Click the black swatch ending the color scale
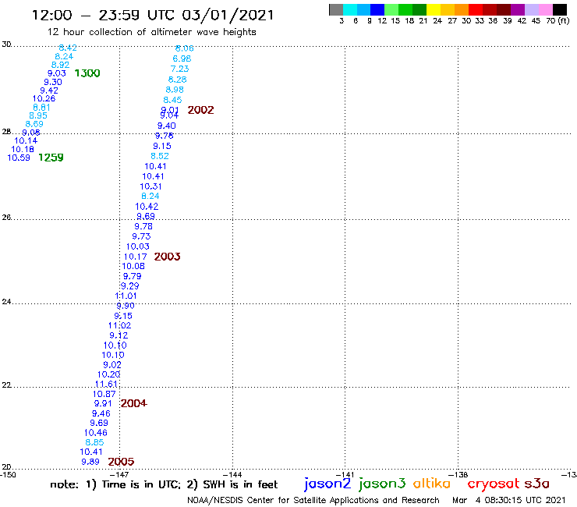This screenshot has height=507, width=577. pyautogui.click(x=559, y=9)
